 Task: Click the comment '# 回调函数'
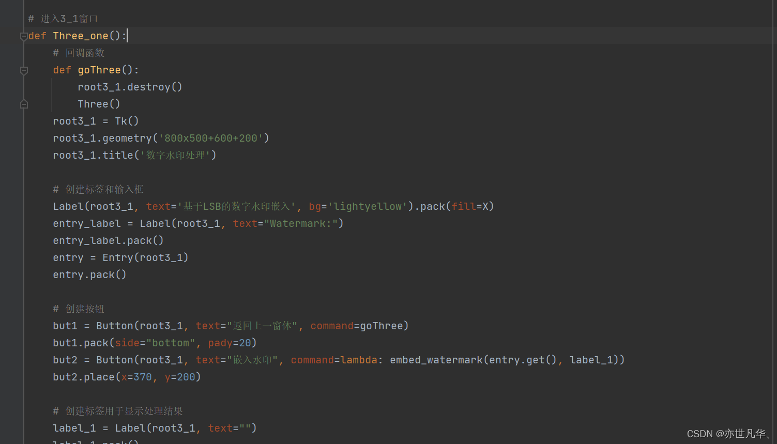[79, 53]
